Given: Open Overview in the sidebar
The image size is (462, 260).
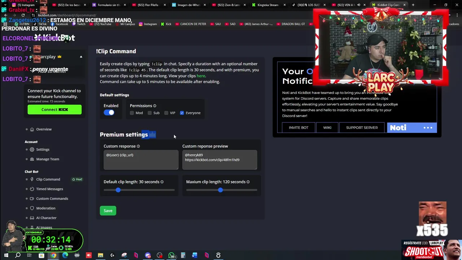Looking at the screenshot, I should (x=44, y=129).
